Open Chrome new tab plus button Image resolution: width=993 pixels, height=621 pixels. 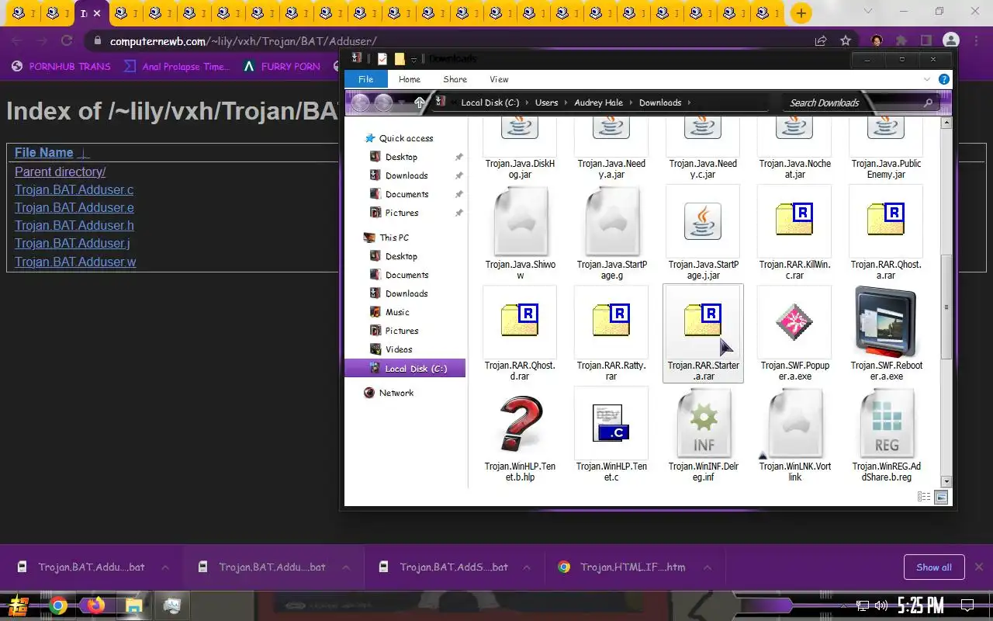point(801,13)
